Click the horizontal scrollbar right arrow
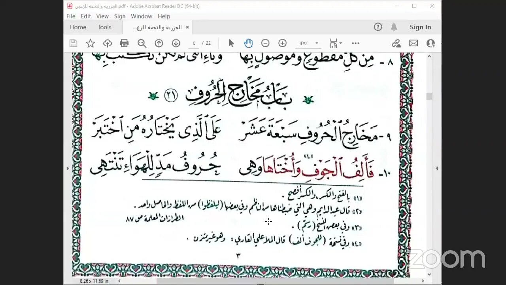 tap(423, 281)
